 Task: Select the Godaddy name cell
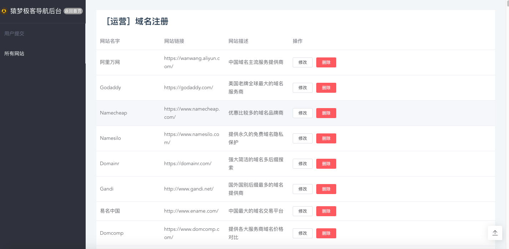(110, 88)
